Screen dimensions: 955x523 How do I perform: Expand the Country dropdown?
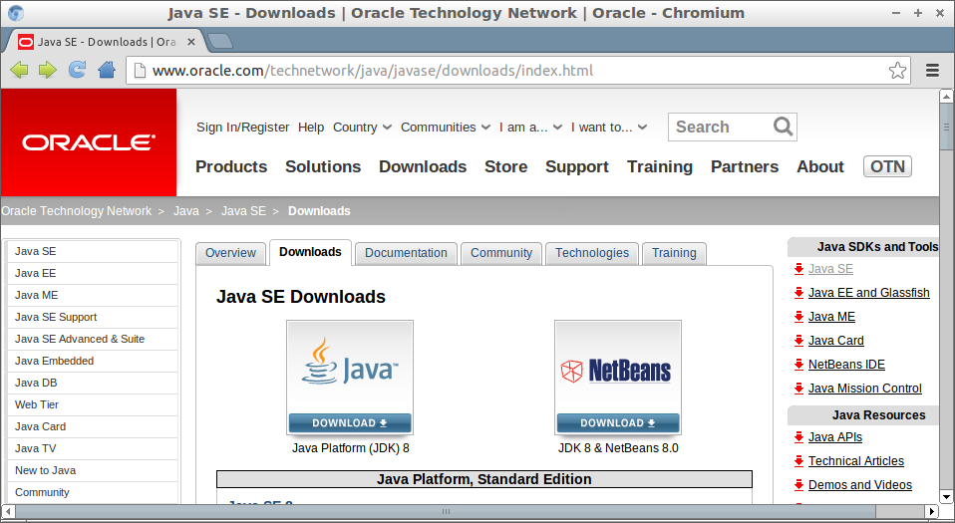pyautogui.click(x=363, y=128)
